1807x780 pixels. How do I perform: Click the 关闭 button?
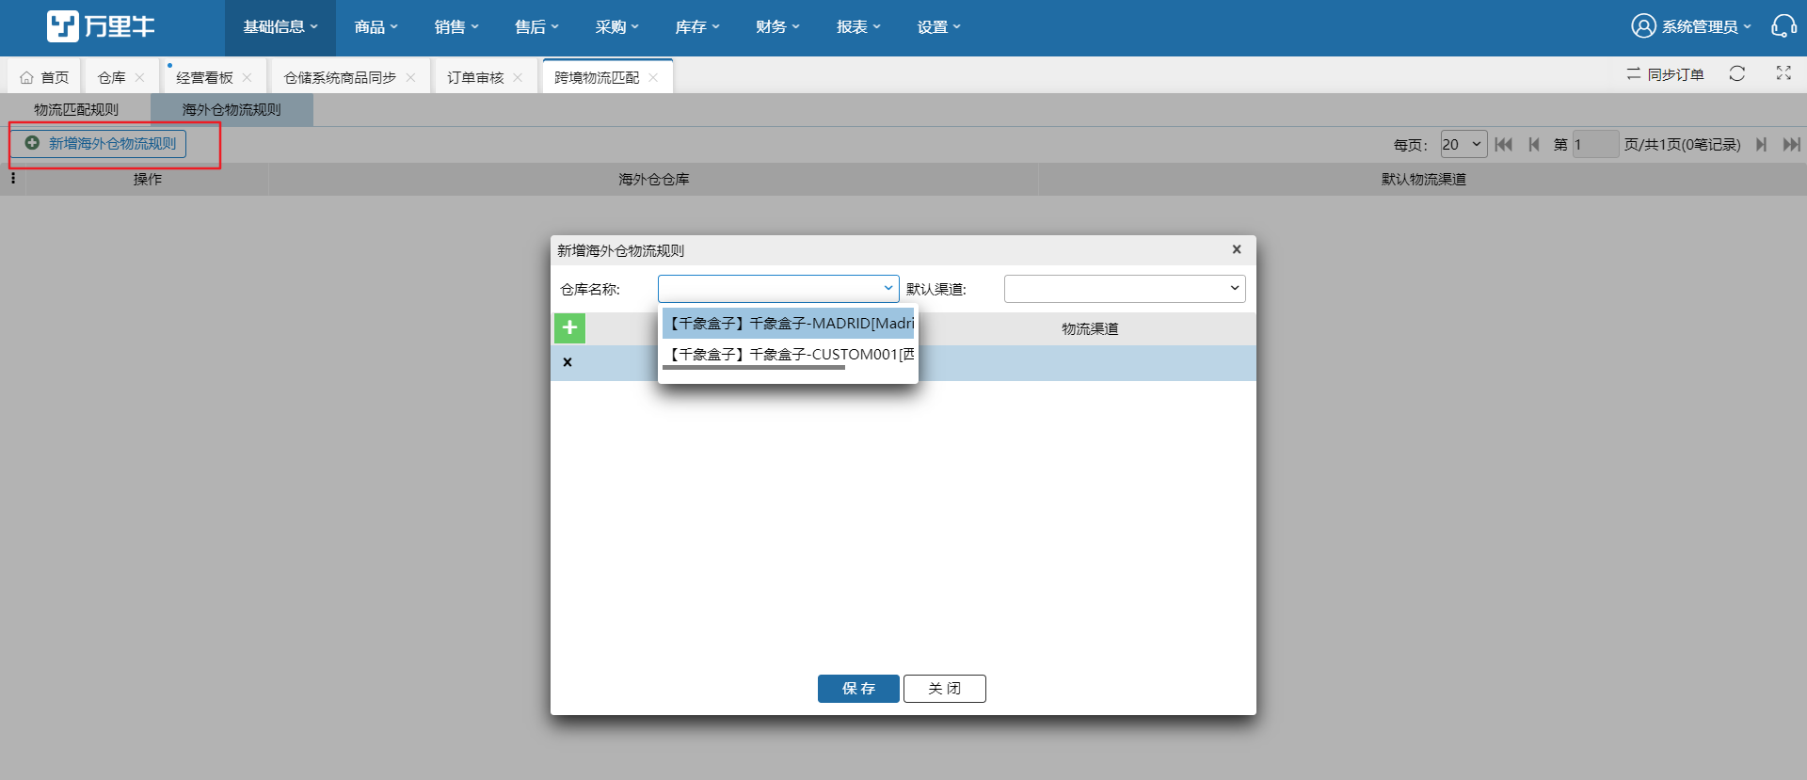point(945,689)
